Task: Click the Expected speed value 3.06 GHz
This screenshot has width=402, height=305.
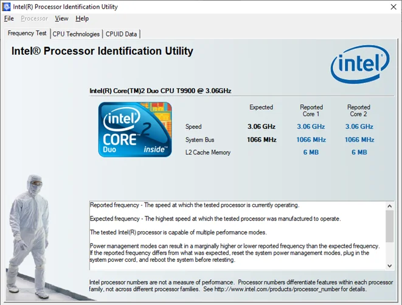Action: click(262, 127)
